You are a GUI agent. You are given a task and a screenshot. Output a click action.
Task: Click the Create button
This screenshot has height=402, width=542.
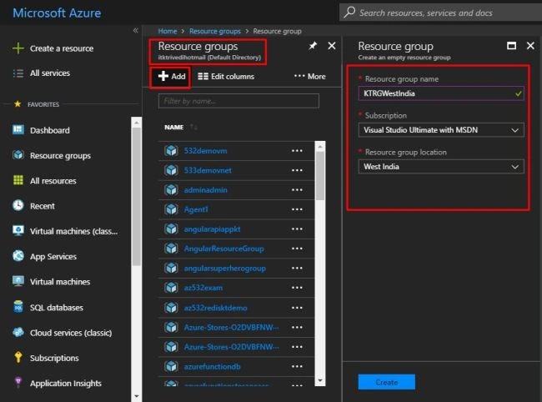pos(386,382)
